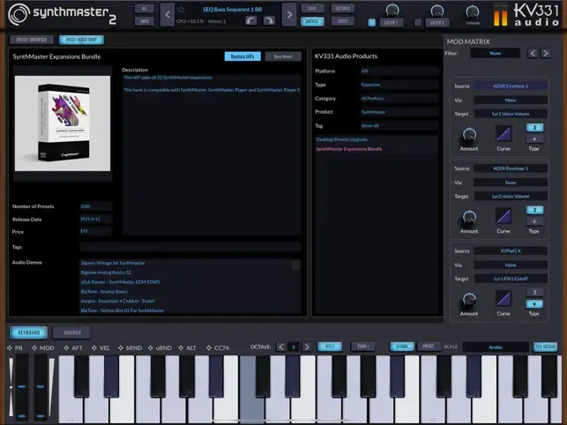Click the master Volume knob
The image size is (567, 425).
point(473,11)
